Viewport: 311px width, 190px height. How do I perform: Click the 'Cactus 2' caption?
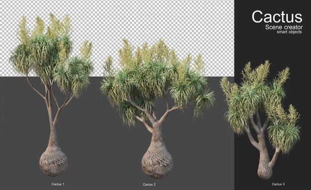tap(149, 185)
